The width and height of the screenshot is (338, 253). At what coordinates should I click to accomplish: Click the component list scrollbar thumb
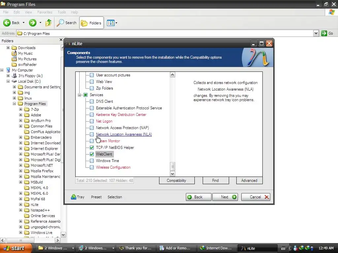[x=172, y=166]
